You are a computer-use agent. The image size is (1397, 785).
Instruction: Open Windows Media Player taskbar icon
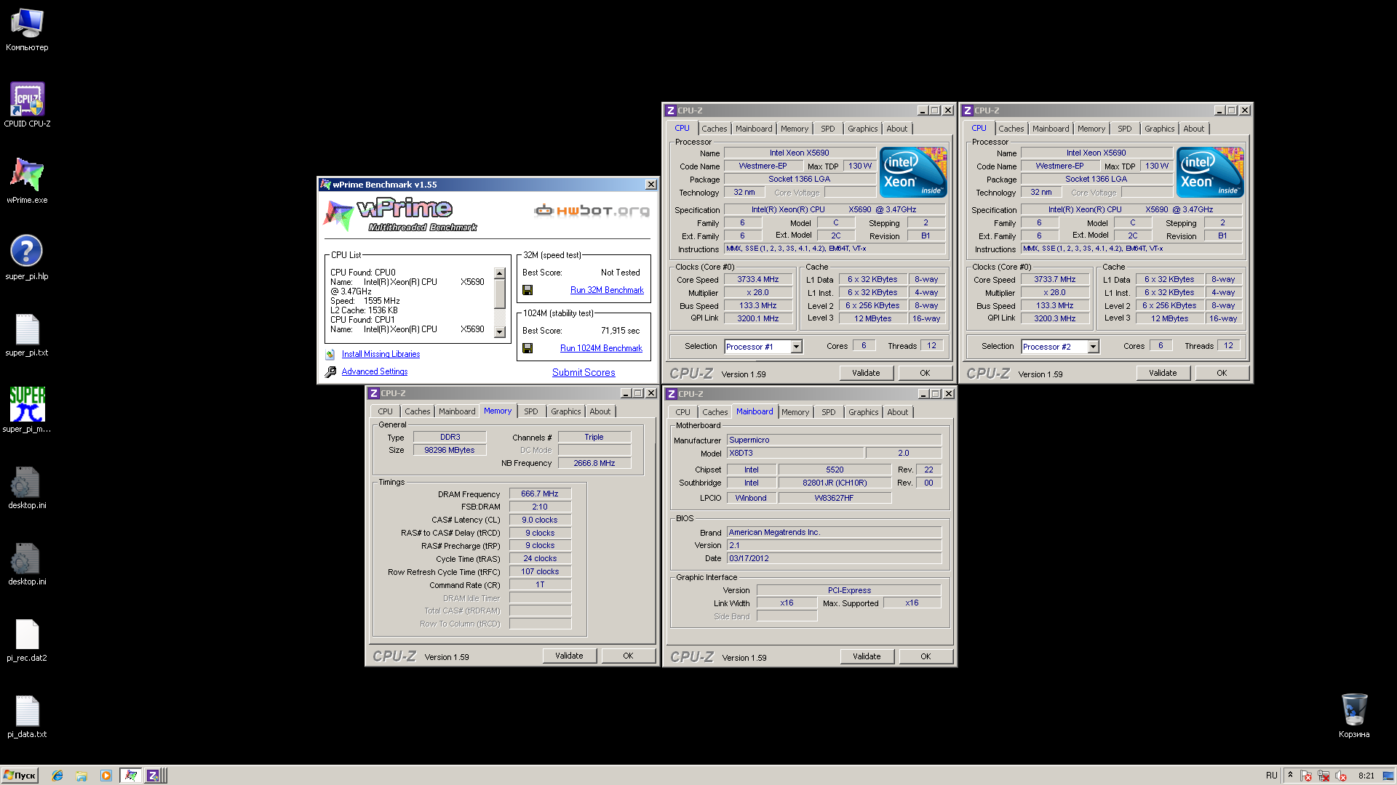point(106,776)
